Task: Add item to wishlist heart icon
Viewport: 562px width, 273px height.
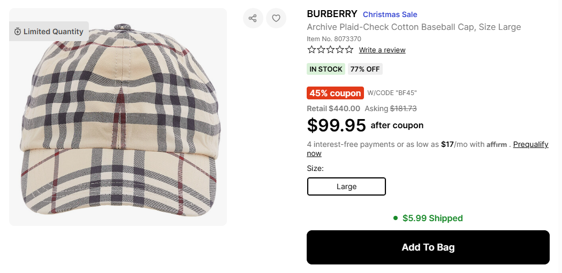Action: click(276, 18)
